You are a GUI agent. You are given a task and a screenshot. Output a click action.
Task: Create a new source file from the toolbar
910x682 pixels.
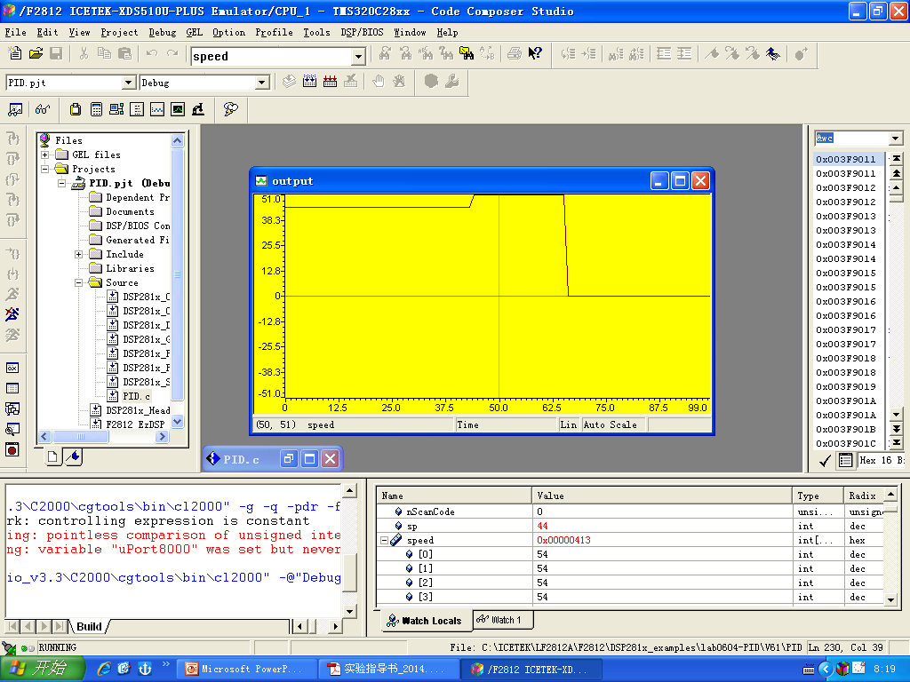pos(15,54)
